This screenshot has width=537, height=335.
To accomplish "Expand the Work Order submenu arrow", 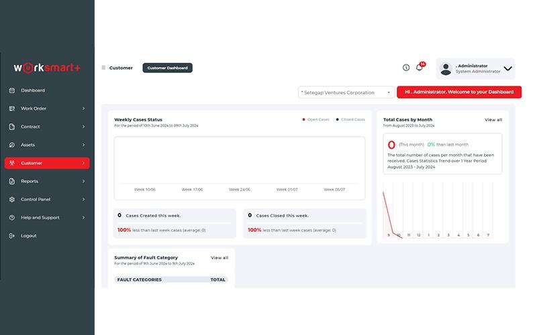I will point(83,109).
